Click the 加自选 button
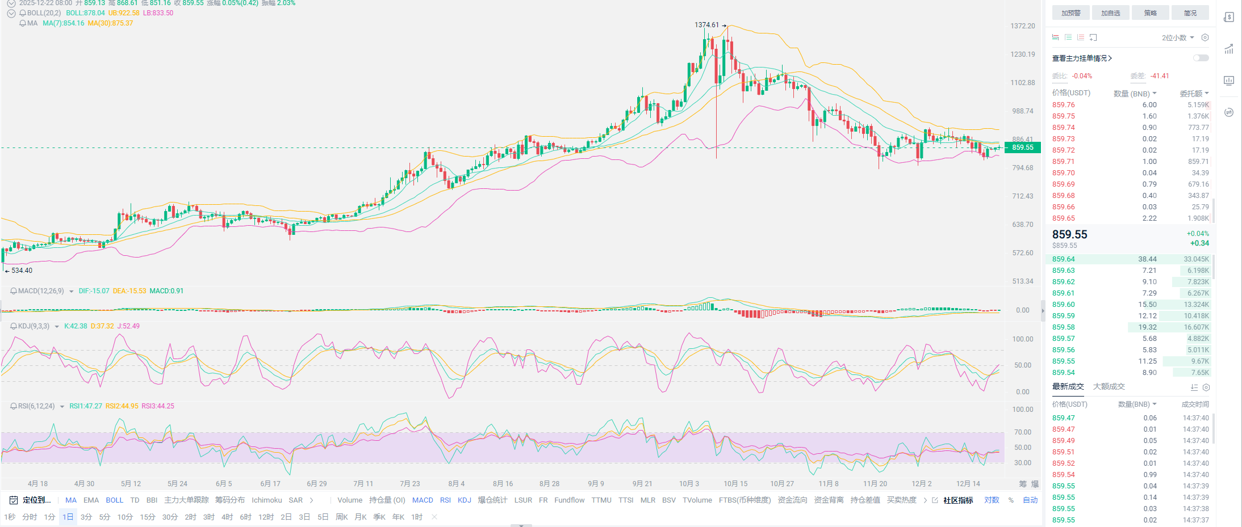This screenshot has width=1242, height=527. click(x=1110, y=13)
